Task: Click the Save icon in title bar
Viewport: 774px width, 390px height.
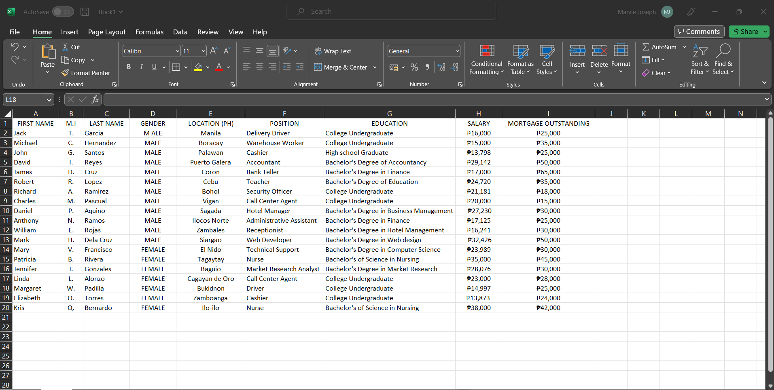Action: point(85,12)
